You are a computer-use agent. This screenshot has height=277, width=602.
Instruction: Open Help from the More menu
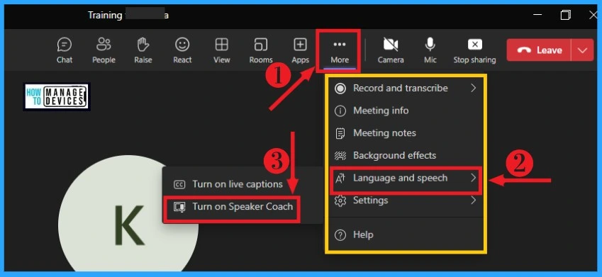(x=406, y=234)
